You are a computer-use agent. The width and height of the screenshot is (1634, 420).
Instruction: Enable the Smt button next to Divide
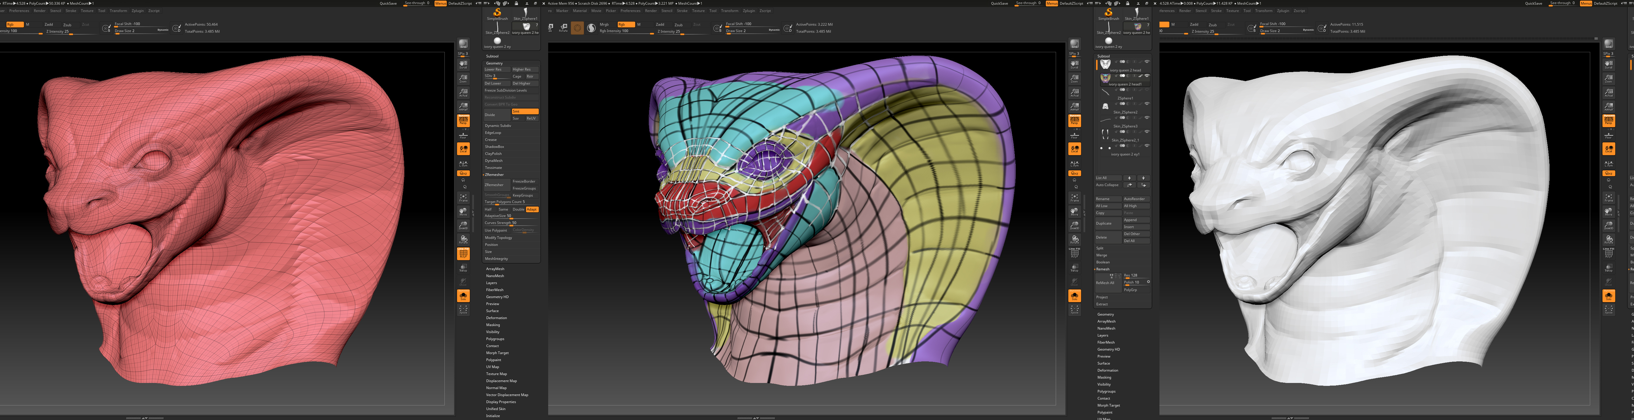pos(525,111)
